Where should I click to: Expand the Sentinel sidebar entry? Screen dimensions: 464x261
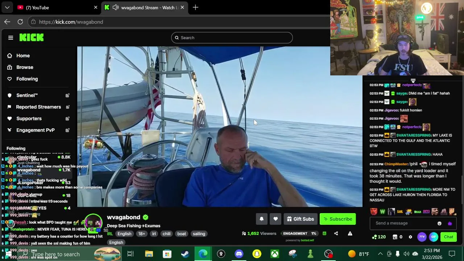tap(67, 95)
